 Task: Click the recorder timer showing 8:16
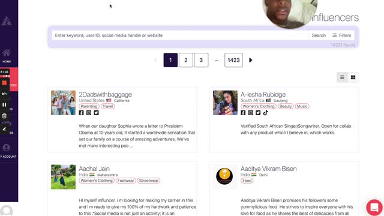coord(4,72)
